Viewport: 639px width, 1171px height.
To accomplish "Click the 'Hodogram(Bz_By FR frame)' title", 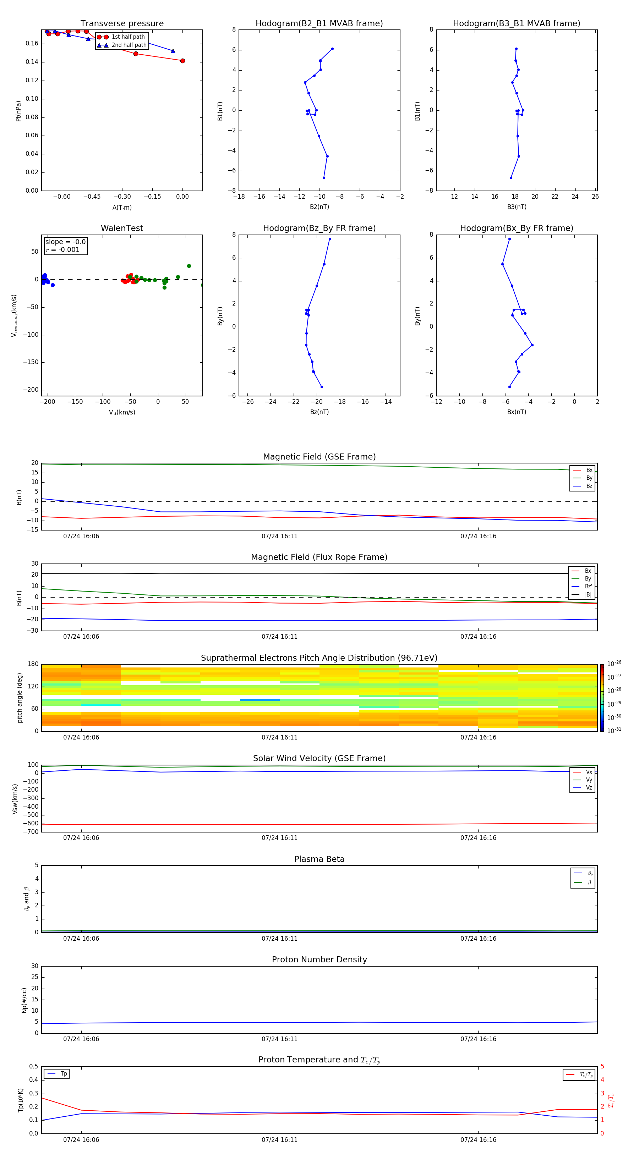I will [x=319, y=228].
